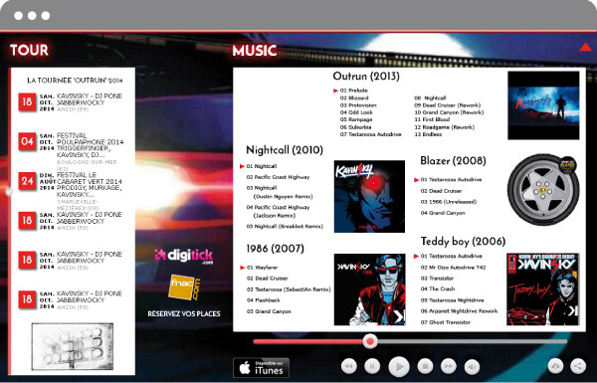This screenshot has height=383, width=597.
Task: Open the 1986 album cover
Action: click(x=369, y=289)
